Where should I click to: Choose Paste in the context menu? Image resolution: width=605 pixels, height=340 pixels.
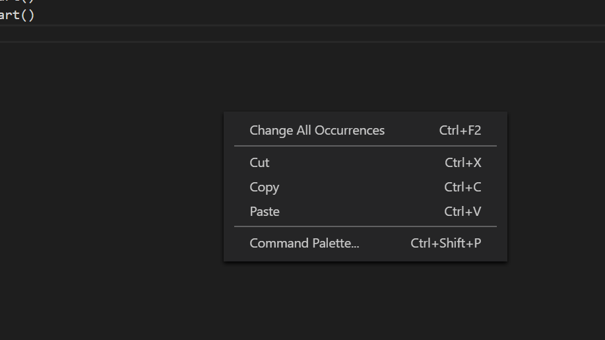click(365, 211)
